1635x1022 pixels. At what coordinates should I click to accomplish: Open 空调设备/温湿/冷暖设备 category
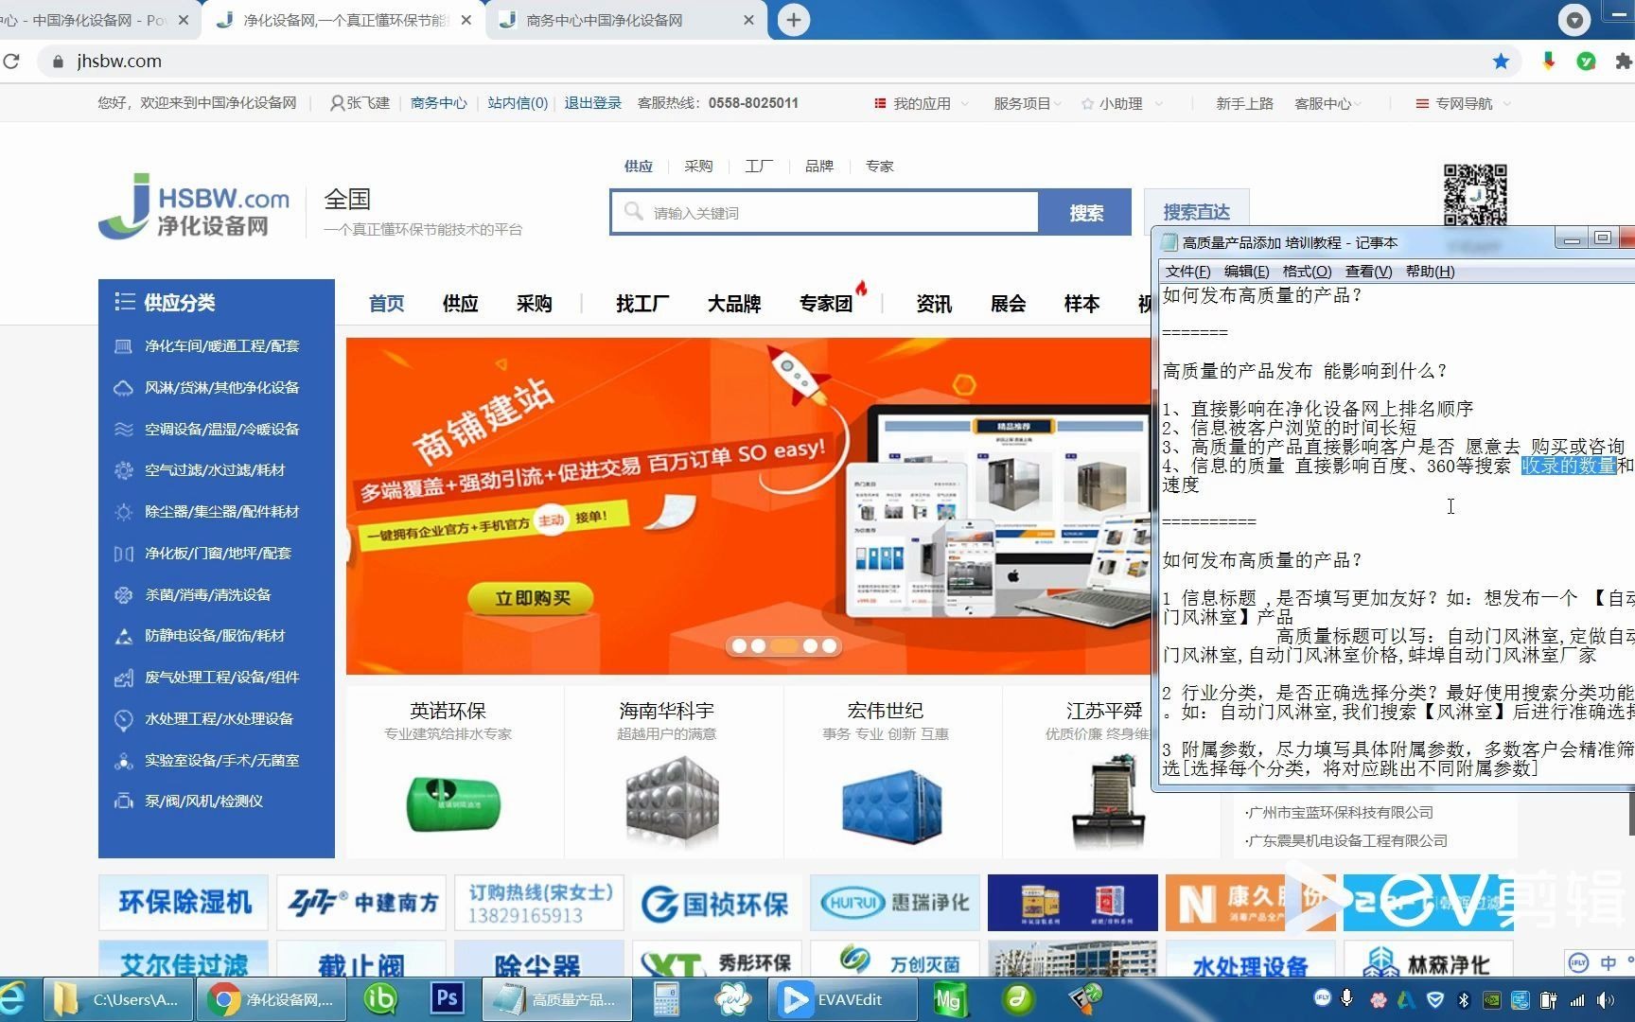coord(221,430)
